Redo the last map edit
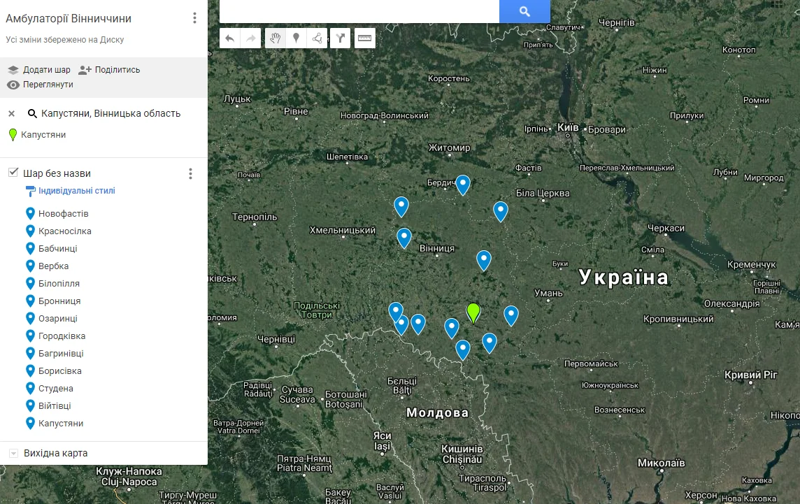Image resolution: width=800 pixels, height=504 pixels. coord(250,38)
